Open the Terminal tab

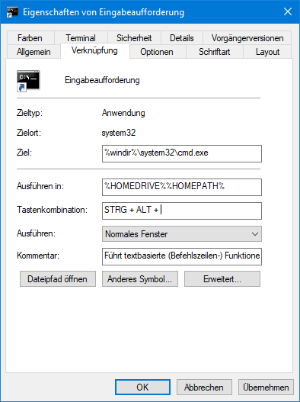(81, 38)
